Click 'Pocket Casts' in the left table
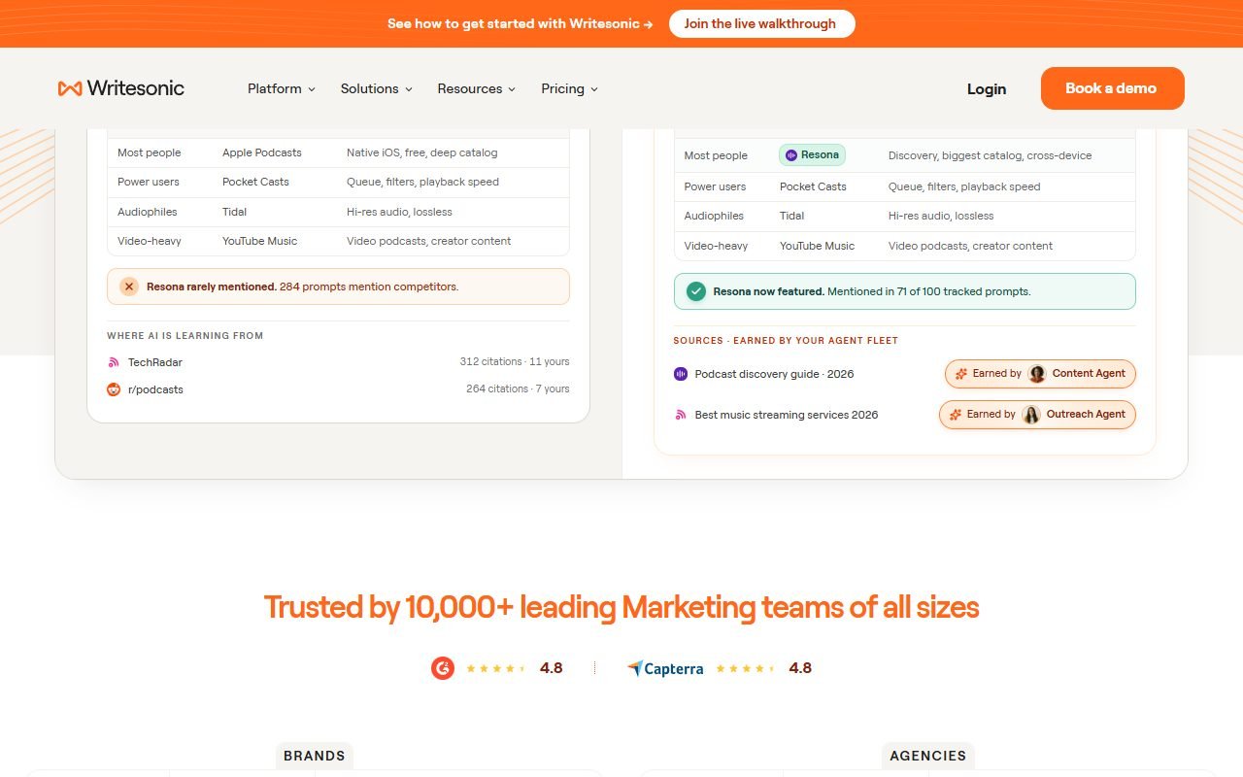This screenshot has height=777, width=1243. pyautogui.click(x=255, y=182)
